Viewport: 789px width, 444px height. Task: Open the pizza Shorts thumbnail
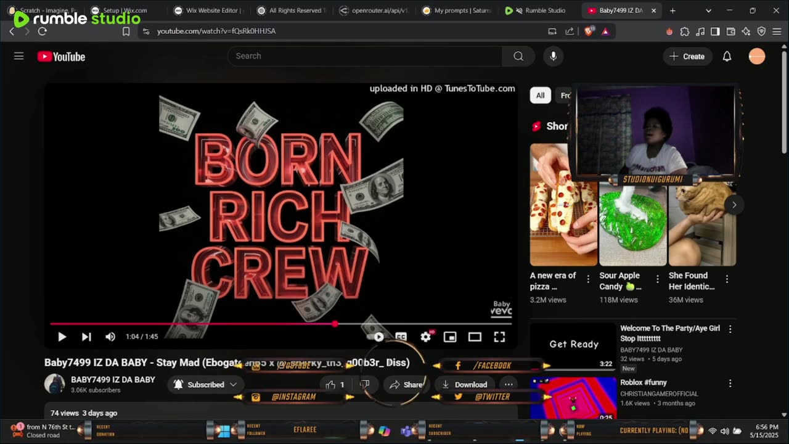click(563, 205)
